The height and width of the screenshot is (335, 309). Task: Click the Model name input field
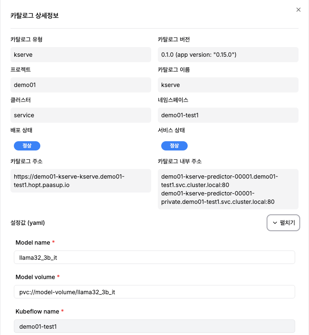[x=154, y=257]
